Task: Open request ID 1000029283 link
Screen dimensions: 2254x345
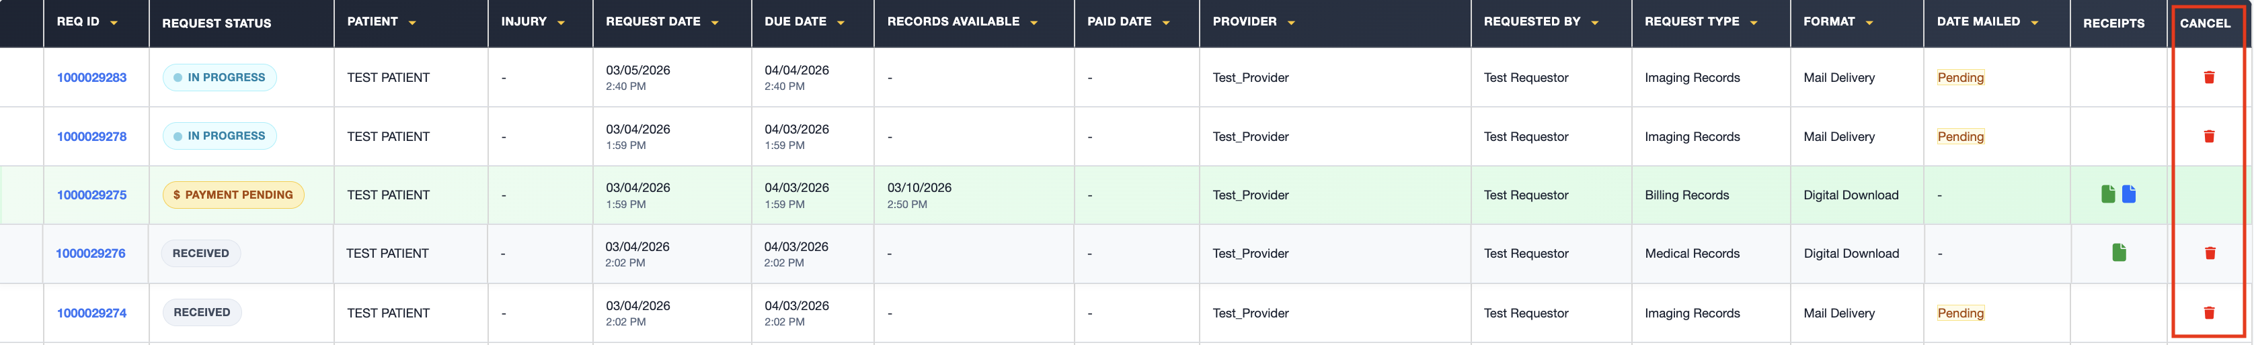Action: [x=91, y=78]
